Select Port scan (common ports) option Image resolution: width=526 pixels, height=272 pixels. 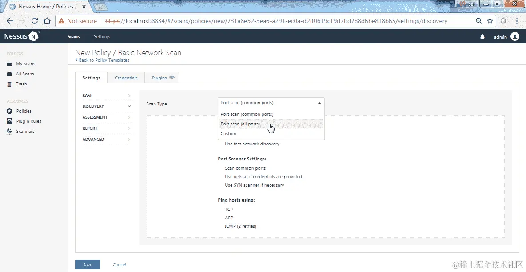point(271,114)
